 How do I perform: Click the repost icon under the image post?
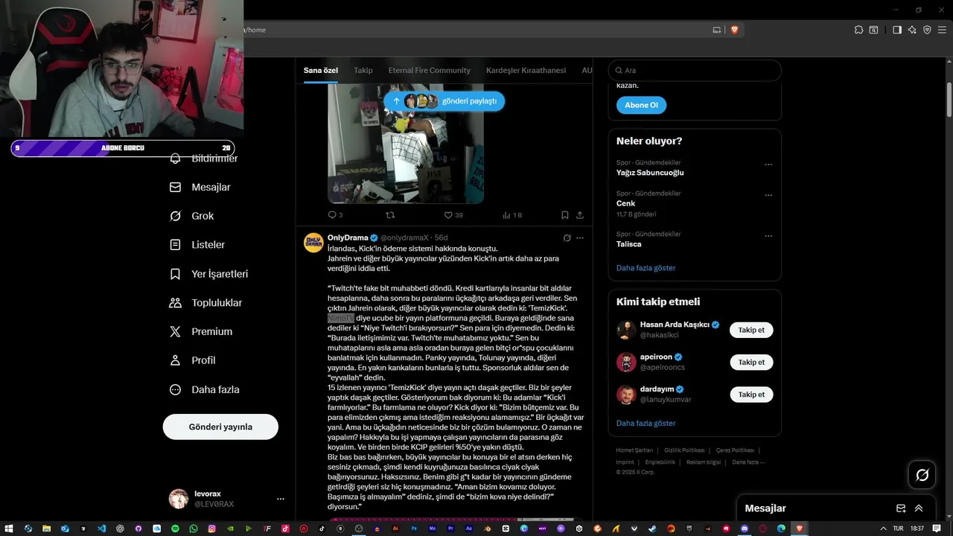(x=390, y=215)
